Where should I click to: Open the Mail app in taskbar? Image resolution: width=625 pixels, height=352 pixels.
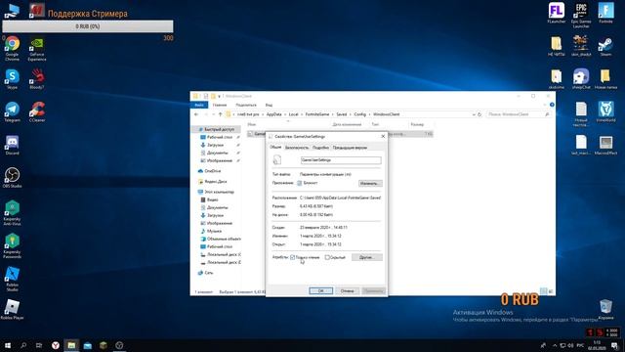pos(87,345)
